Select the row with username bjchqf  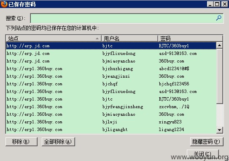pos(111,84)
